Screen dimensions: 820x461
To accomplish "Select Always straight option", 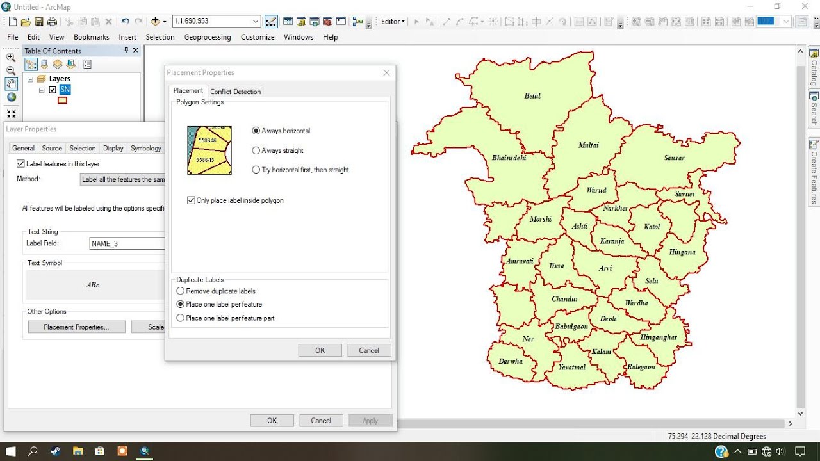I will point(256,150).
